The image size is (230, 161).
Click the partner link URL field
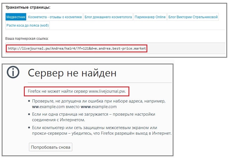115,48
